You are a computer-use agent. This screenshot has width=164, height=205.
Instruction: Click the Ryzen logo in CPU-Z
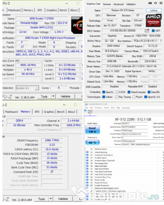(77, 25)
